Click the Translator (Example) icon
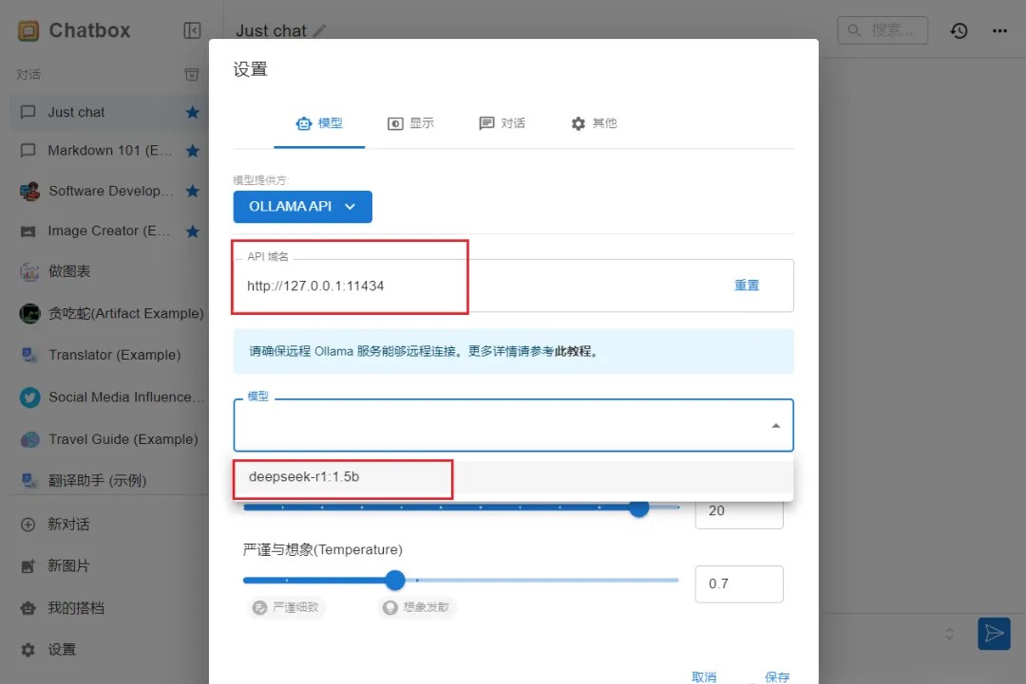 [x=29, y=355]
